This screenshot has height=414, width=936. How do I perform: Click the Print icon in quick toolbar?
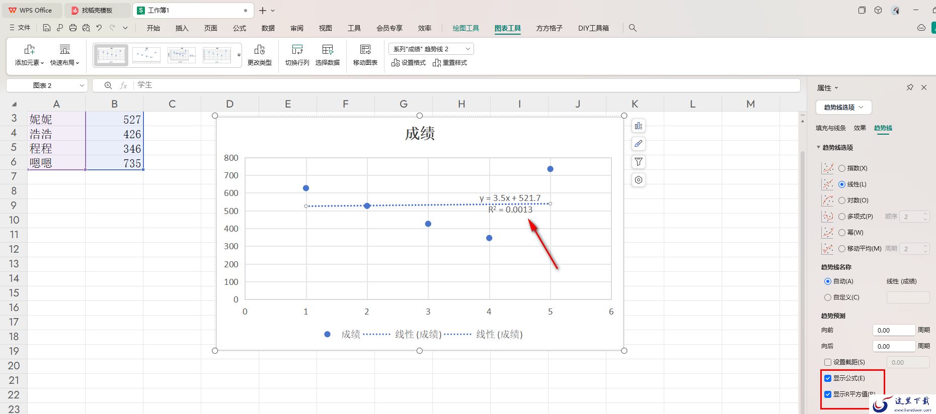(73, 28)
